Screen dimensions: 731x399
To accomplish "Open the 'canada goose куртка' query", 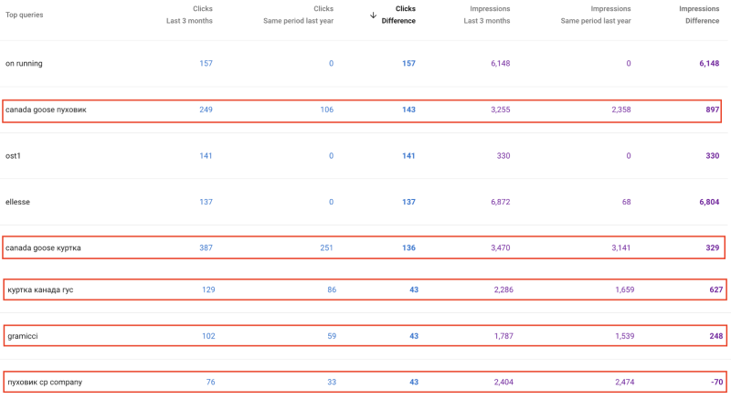I will click(x=43, y=247).
